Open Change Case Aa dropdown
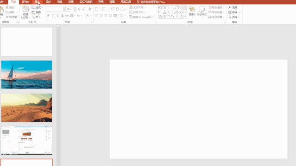Image resolution: width=296 pixels, height=166 pixels. click(x=80, y=16)
